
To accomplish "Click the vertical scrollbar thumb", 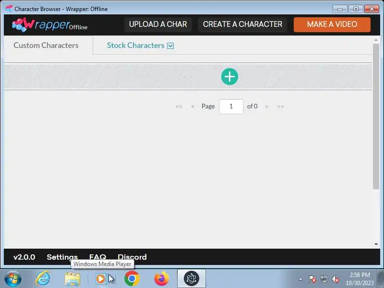I will click(376, 116).
